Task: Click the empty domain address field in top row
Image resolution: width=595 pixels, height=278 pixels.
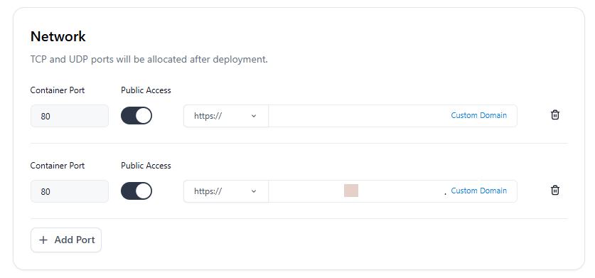Action: (358, 116)
